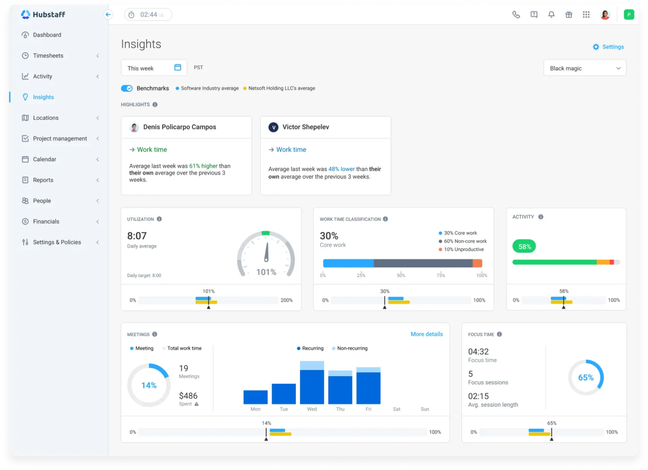This screenshot has width=648, height=470.
Task: Open the help question mark icon
Action: click(534, 15)
